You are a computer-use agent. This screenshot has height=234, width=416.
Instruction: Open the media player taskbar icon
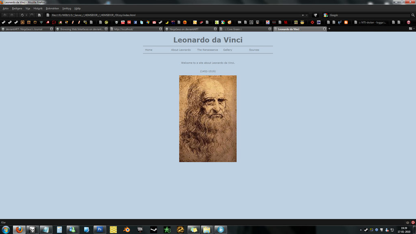click(221, 230)
